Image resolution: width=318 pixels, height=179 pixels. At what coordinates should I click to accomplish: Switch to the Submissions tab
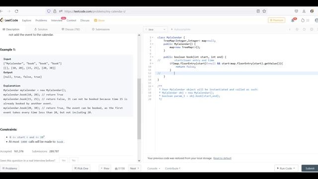click(101, 29)
